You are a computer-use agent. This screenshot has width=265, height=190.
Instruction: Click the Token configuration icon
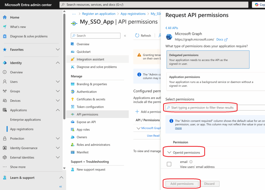click(x=73, y=107)
